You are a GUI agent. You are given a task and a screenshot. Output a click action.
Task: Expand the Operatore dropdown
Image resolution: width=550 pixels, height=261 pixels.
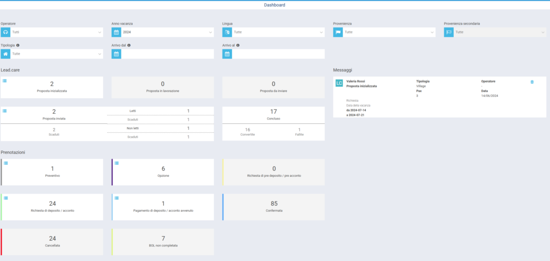coord(56,33)
